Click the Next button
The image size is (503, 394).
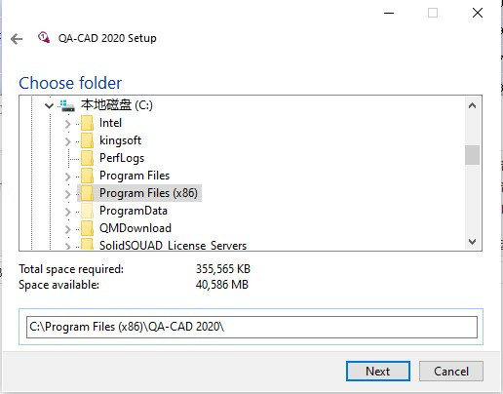(378, 371)
